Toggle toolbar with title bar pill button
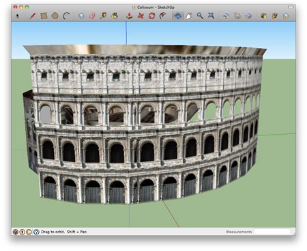 tap(291, 8)
